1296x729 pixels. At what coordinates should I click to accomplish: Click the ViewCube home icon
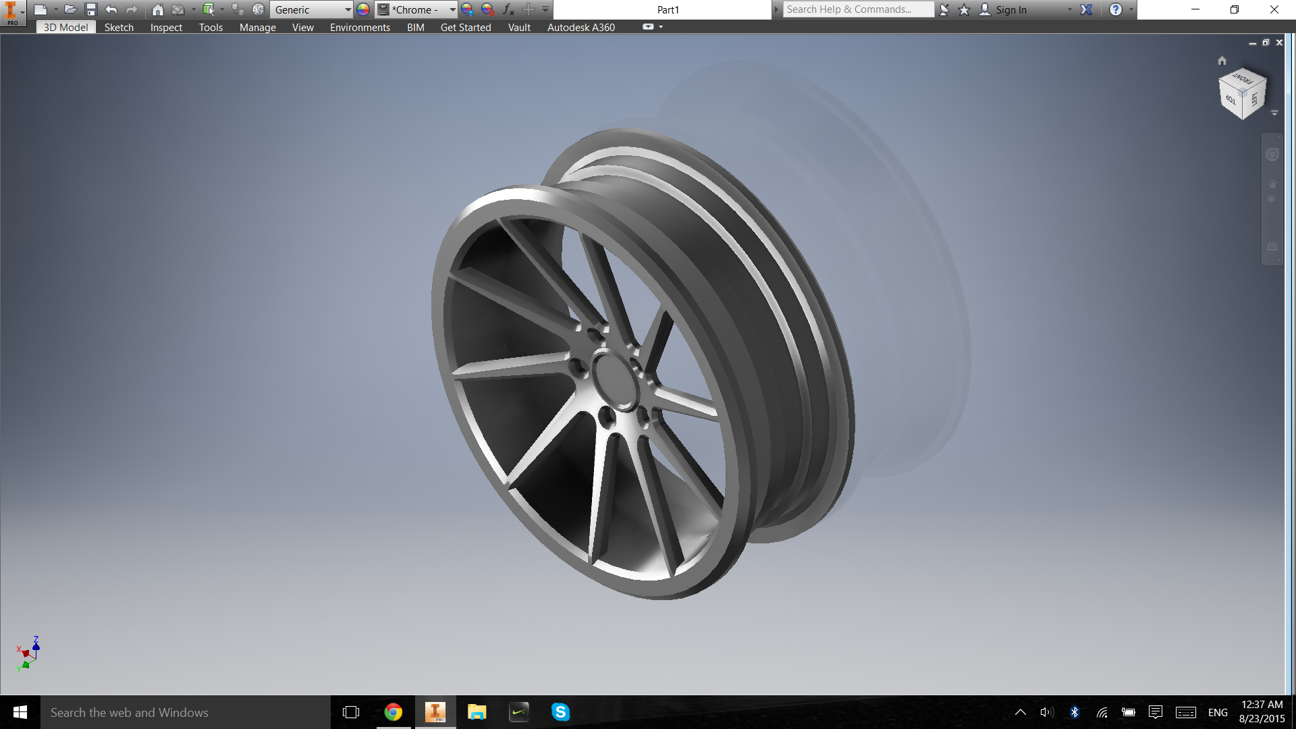[x=1222, y=61]
